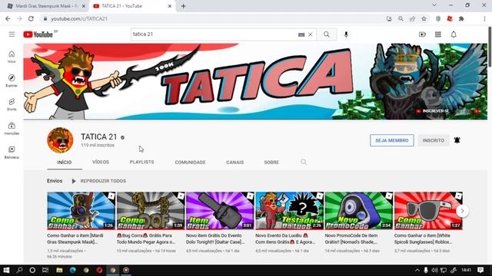Bookmark this page with star icon
492x276 pixels.
click(x=424, y=18)
